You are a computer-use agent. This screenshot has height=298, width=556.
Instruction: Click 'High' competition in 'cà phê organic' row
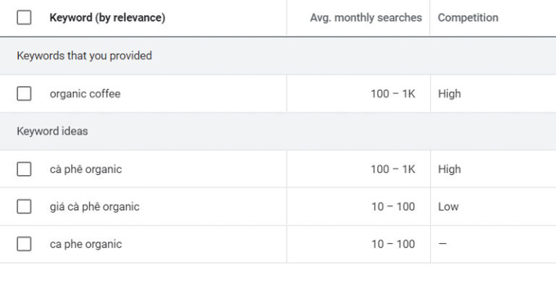point(449,169)
